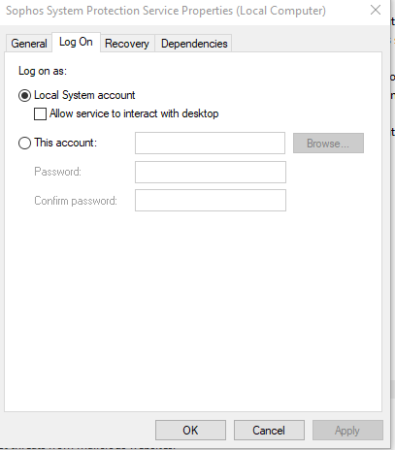Screen dimensions: 395x450
Task: Click inside the Confirm password field
Action: (211, 201)
